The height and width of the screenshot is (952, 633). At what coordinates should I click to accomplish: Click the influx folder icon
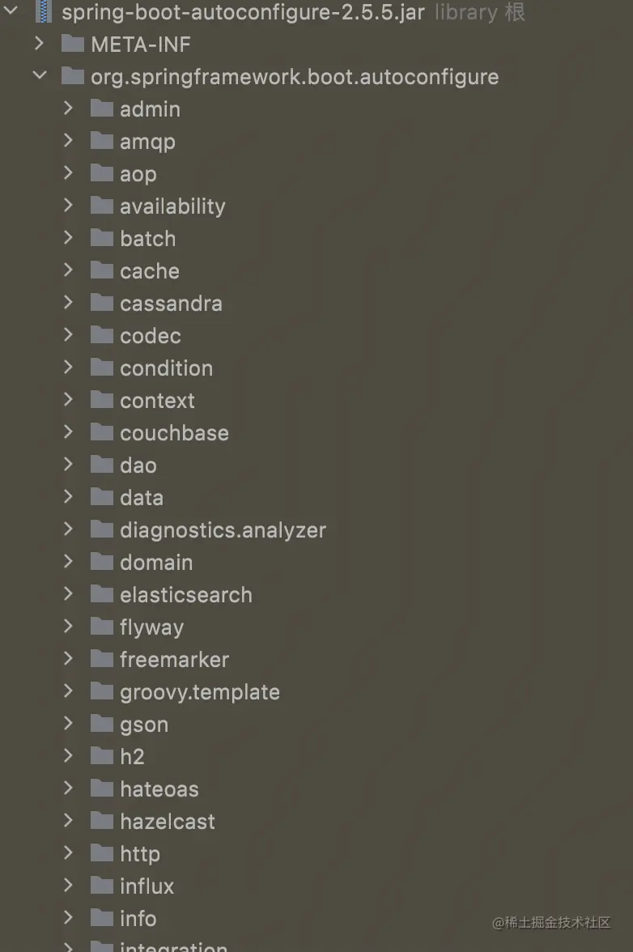pyautogui.click(x=102, y=886)
